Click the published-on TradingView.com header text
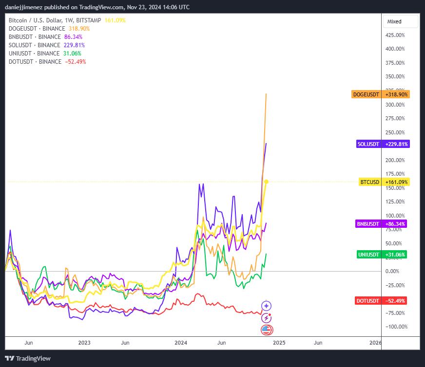 tap(97, 7)
